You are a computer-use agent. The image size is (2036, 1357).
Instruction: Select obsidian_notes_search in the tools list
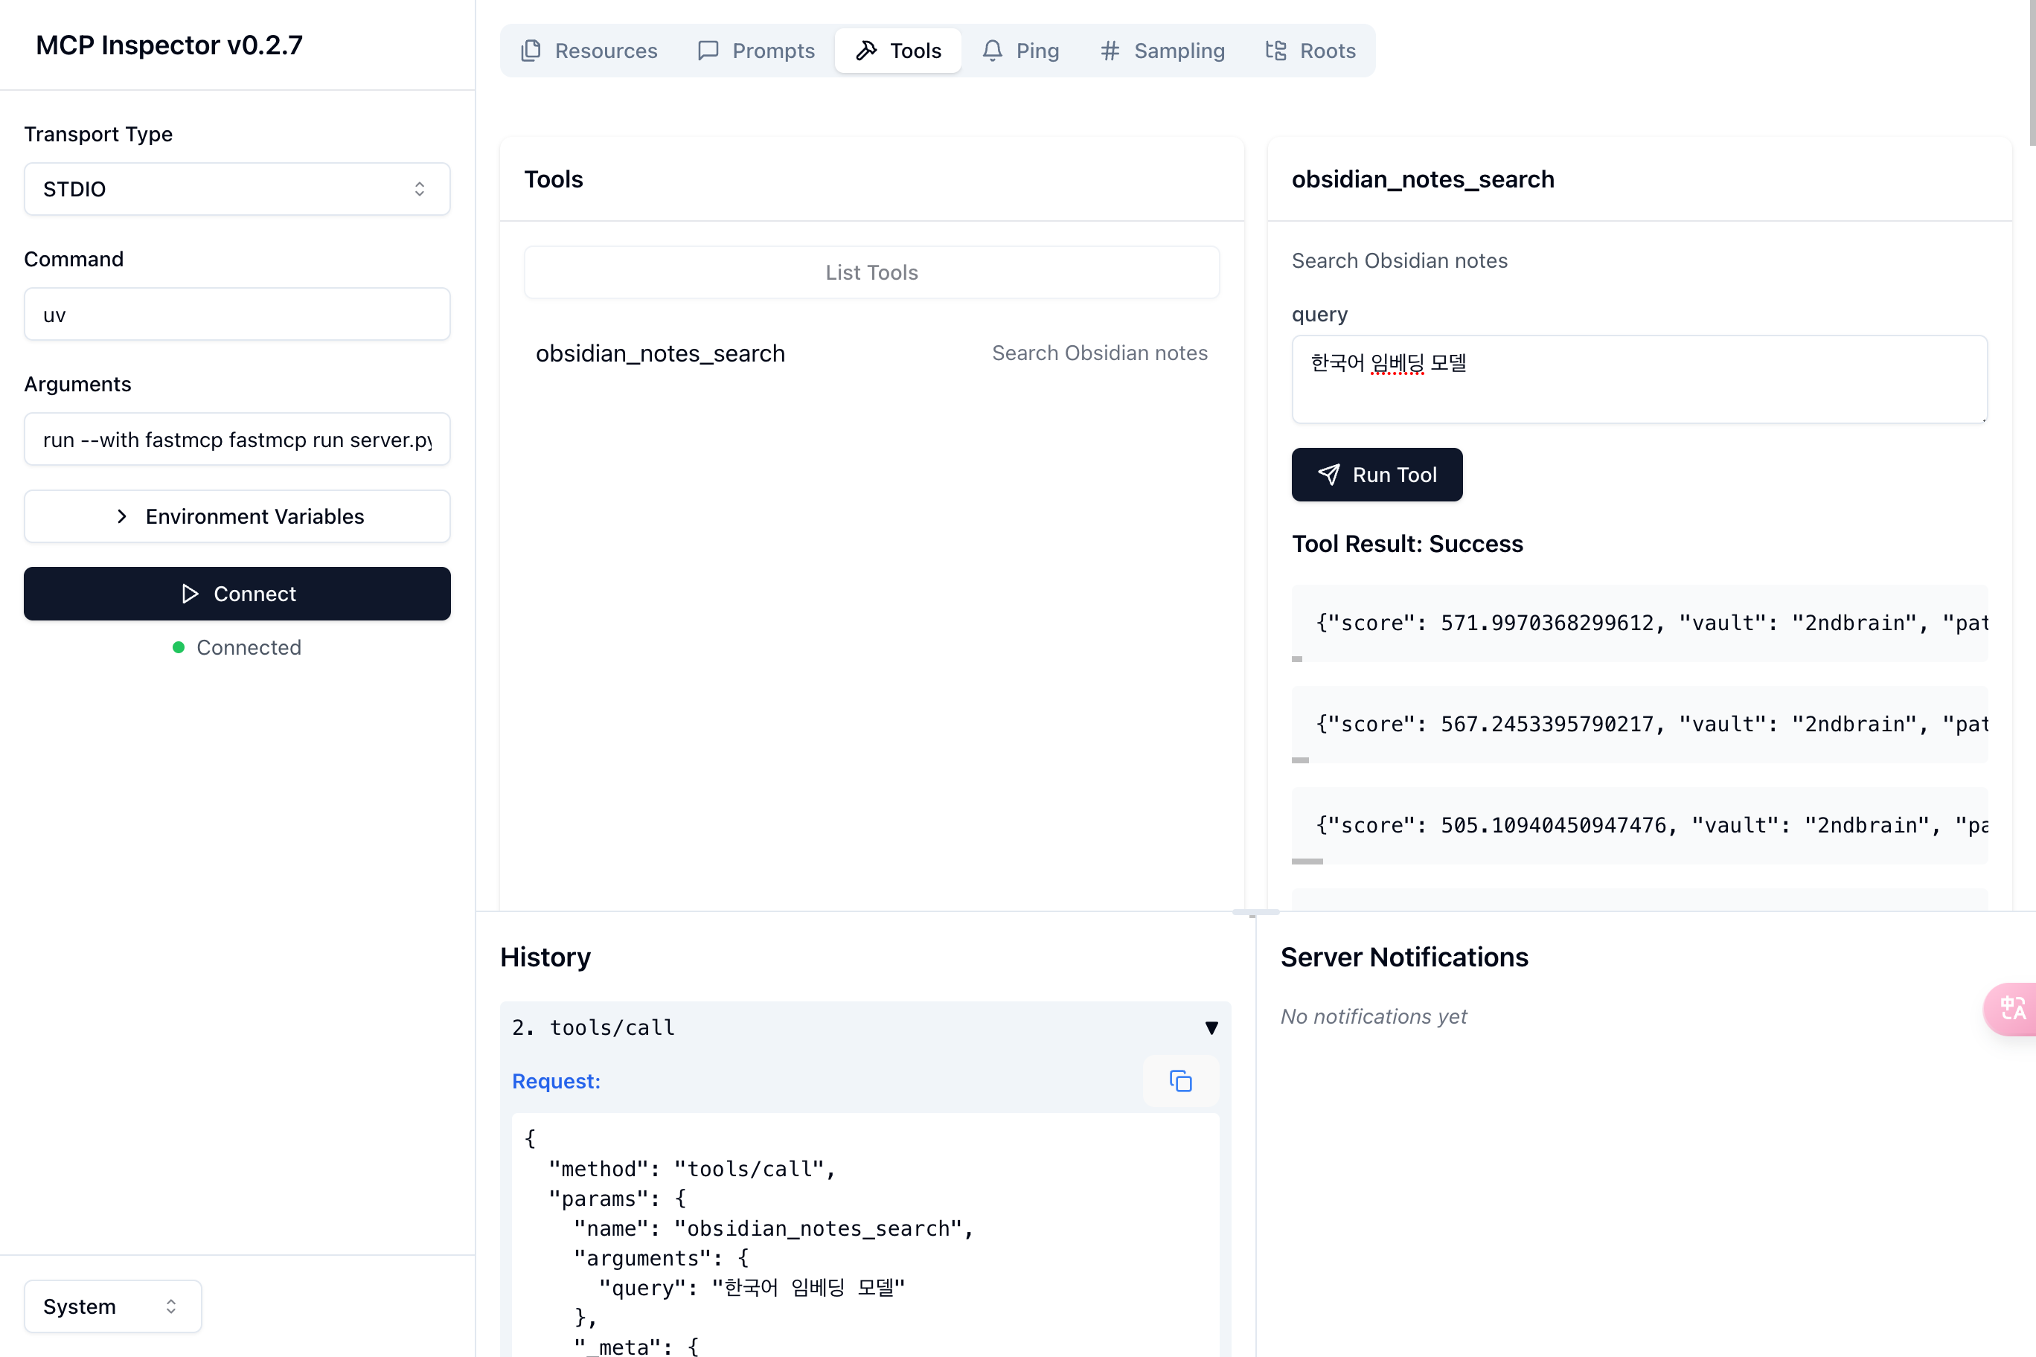[x=661, y=353]
